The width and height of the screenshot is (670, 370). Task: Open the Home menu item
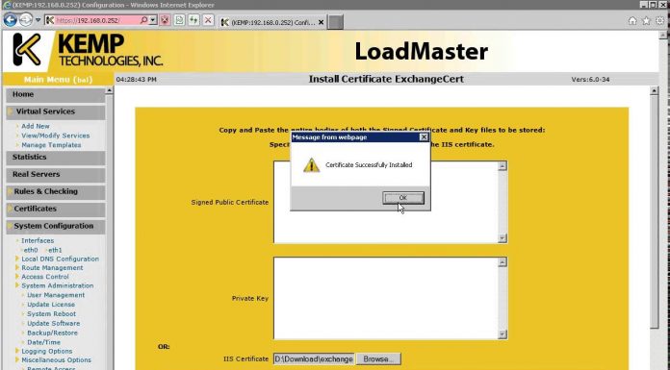(56, 95)
